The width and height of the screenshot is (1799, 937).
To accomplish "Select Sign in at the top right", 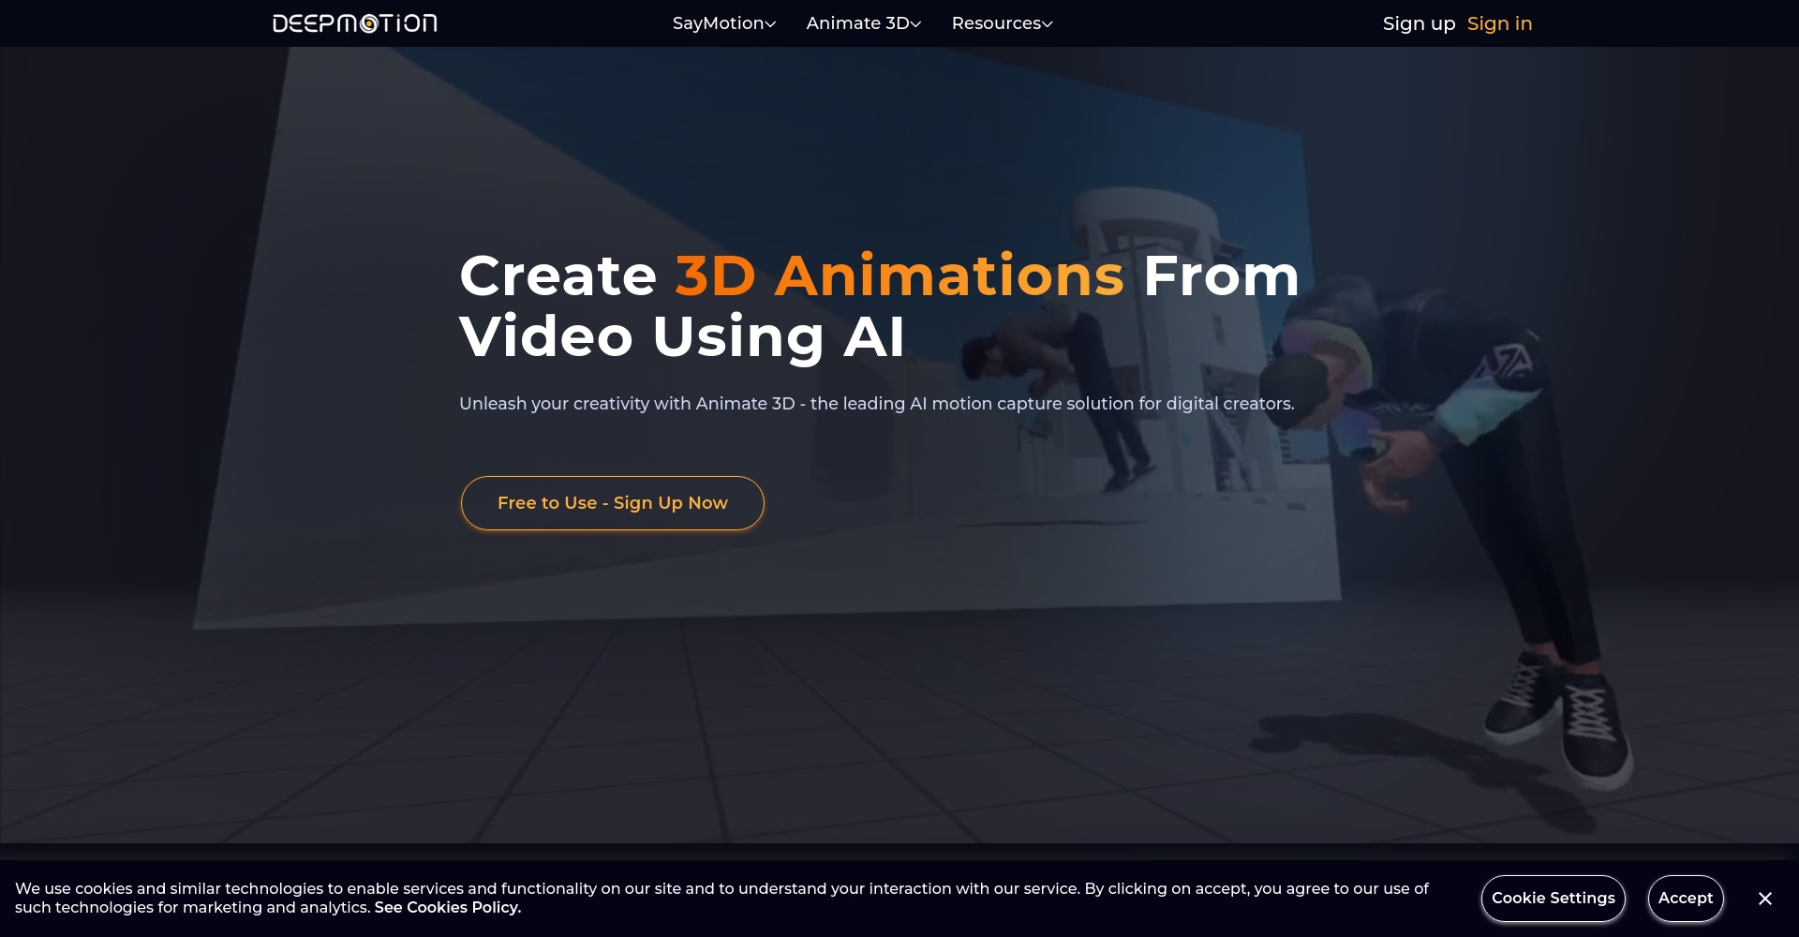I will point(1498,22).
